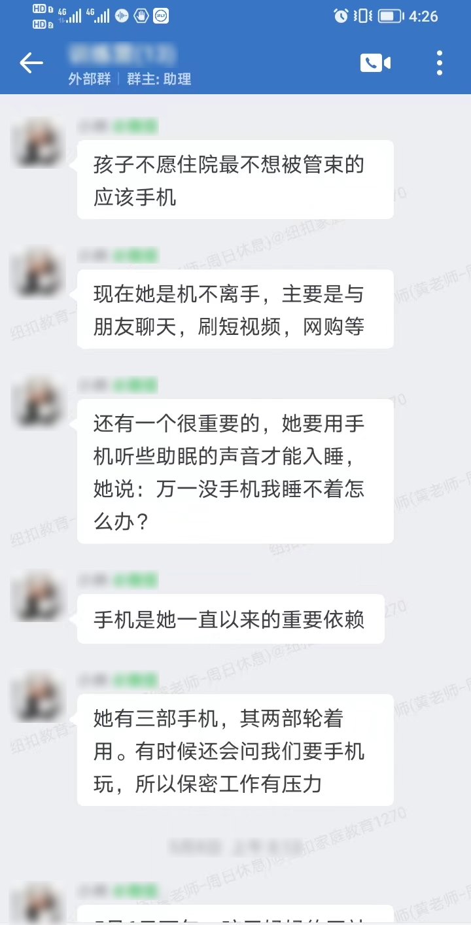Open avatar beside message 手机是她一直以来
This screenshot has height=925, width=471.
pos(39,595)
